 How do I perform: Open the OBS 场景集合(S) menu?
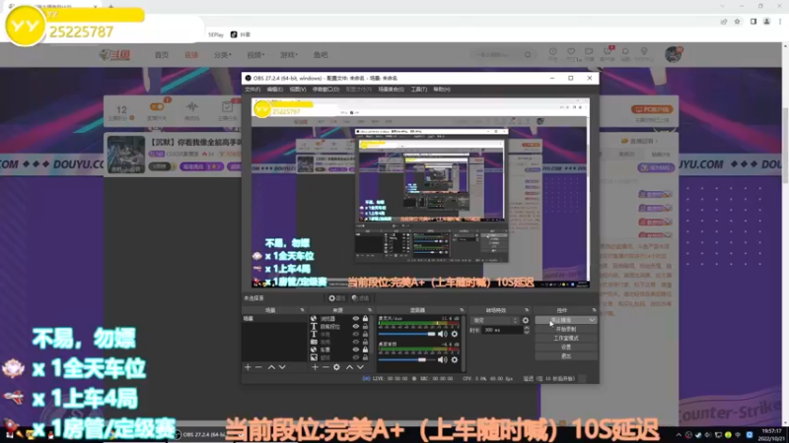[x=391, y=90]
